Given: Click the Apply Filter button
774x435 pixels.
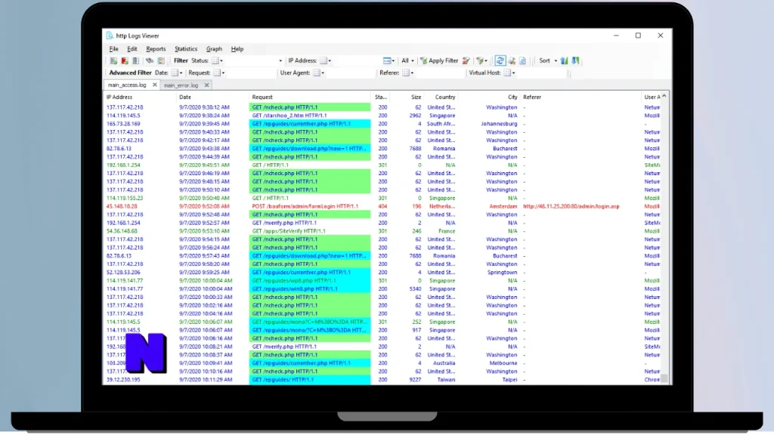Looking at the screenshot, I should (x=439, y=60).
